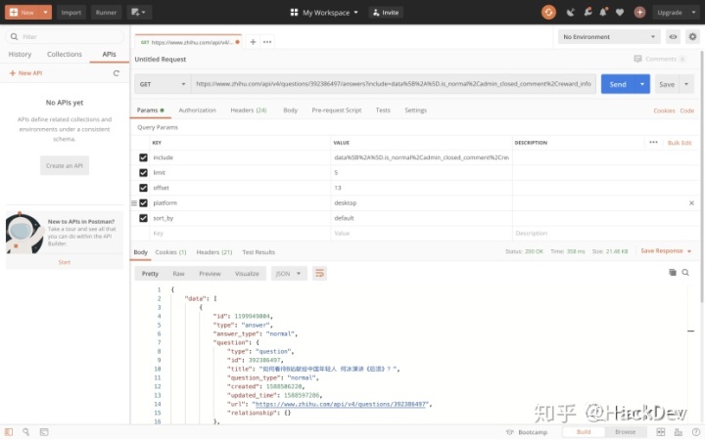Uncheck the offset parameter checkbox

point(143,188)
